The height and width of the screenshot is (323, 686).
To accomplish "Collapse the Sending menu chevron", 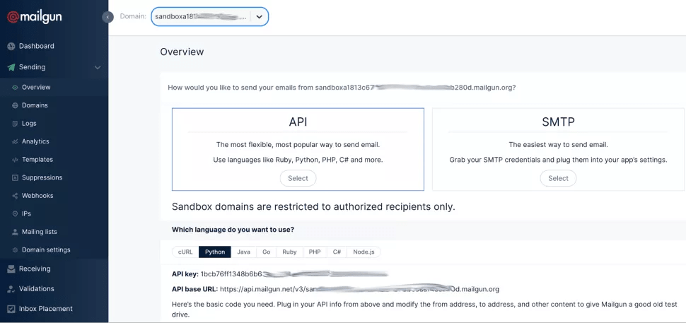I will tap(98, 68).
